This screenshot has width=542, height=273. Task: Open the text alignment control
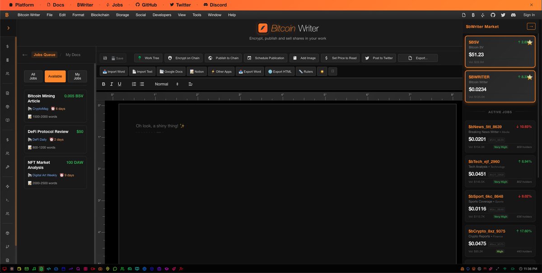(x=191, y=84)
